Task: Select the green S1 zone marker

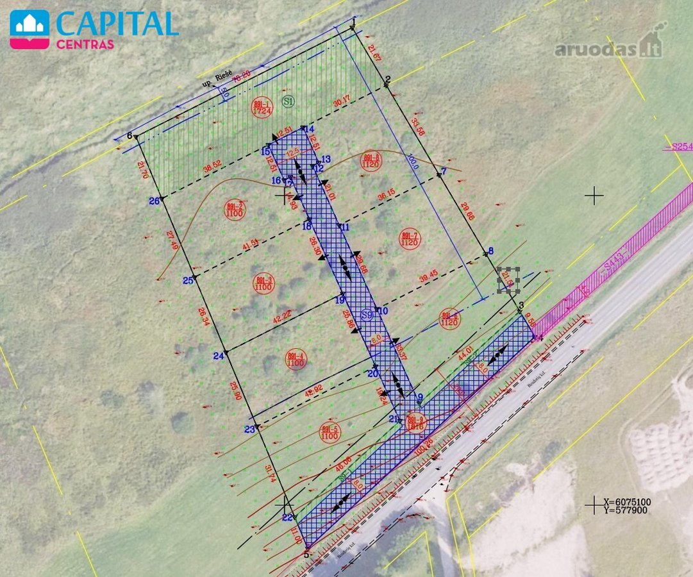Action: (x=288, y=101)
